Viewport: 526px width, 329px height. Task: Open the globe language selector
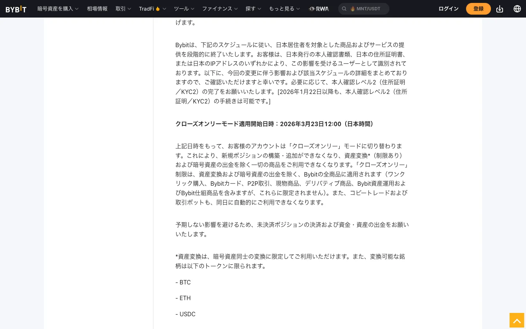(517, 9)
